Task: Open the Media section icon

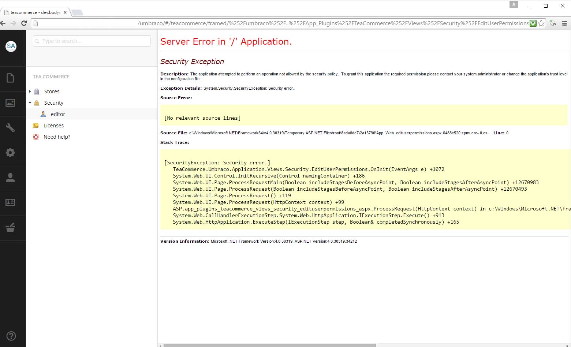Action: 10,103
